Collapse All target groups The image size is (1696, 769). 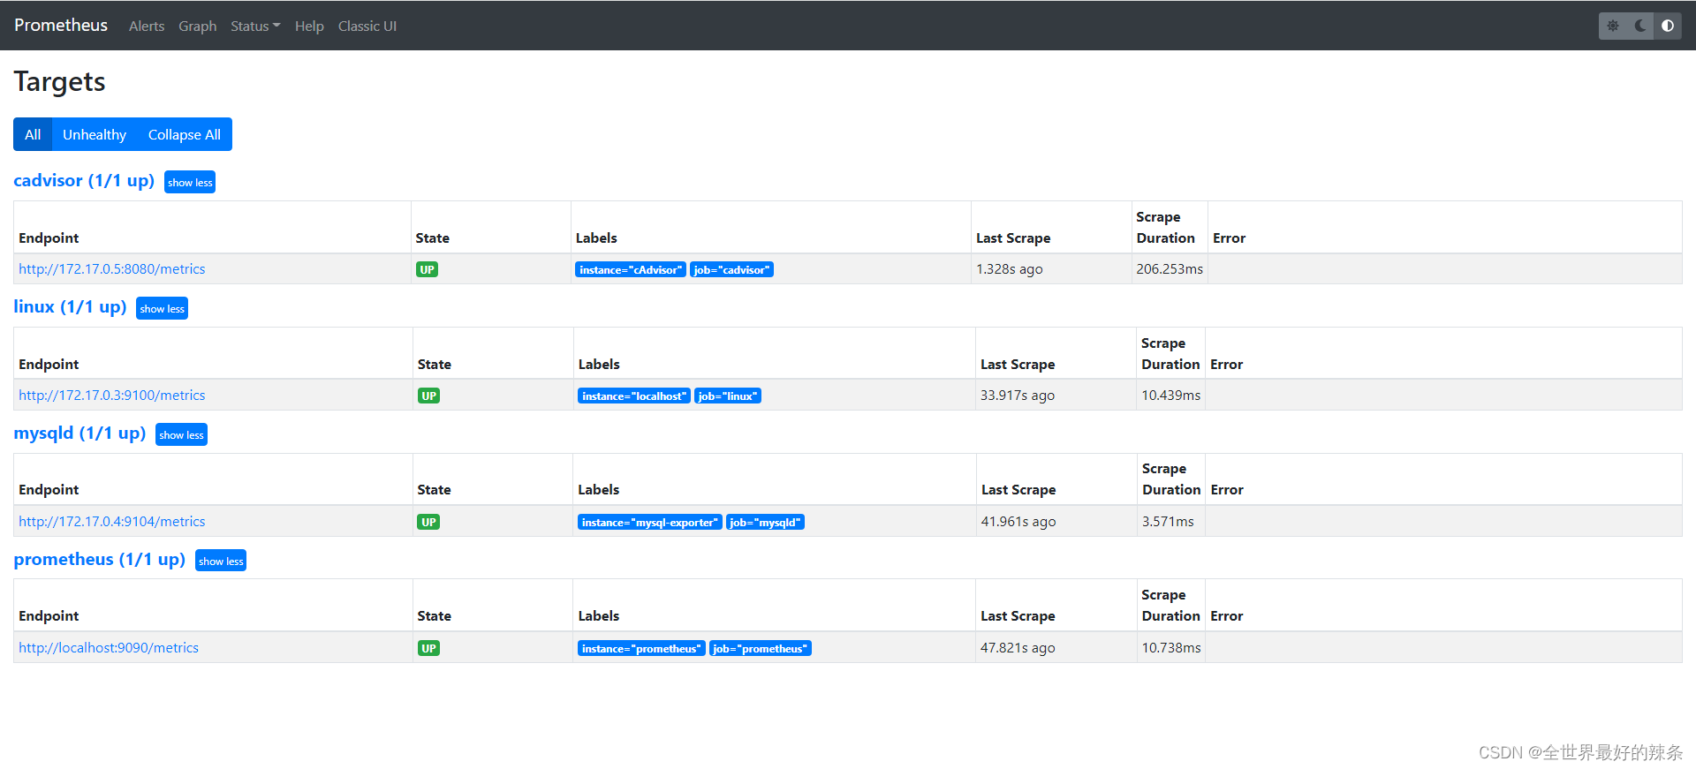coord(185,134)
